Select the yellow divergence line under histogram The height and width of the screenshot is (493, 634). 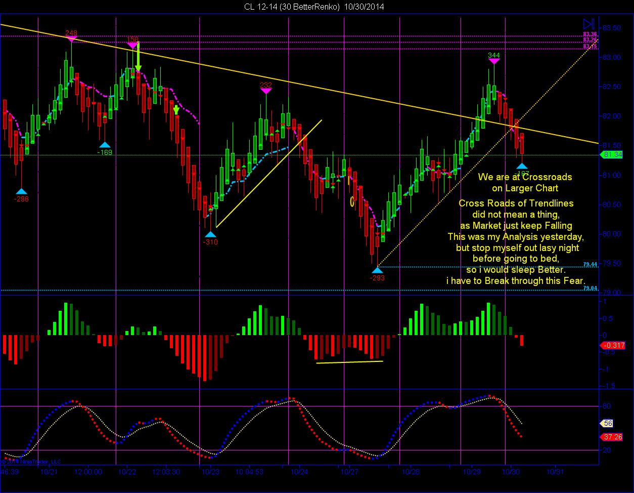click(349, 362)
